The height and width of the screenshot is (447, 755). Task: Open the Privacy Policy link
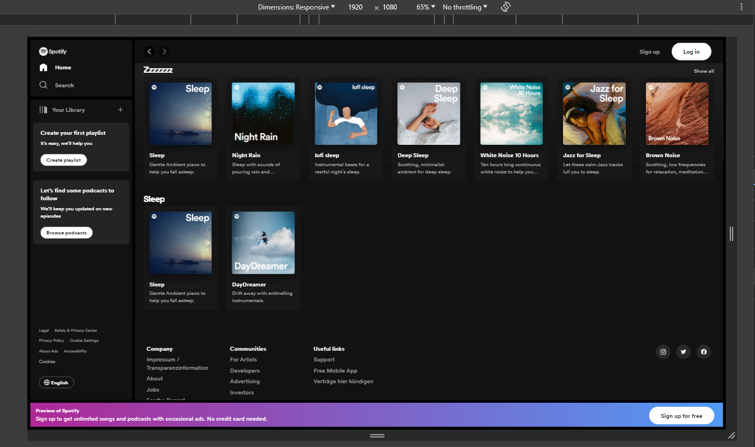(x=51, y=341)
